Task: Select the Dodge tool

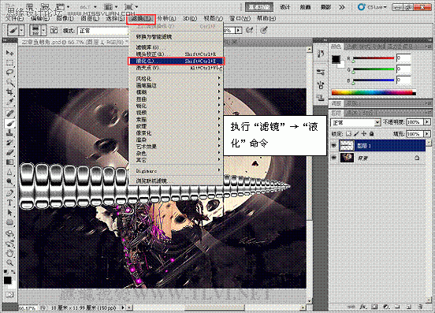Action: tap(9, 182)
